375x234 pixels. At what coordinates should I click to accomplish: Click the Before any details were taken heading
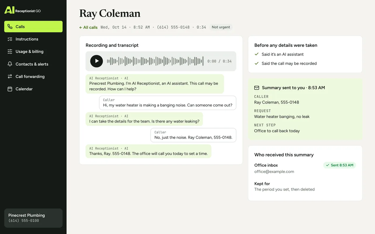286,45
